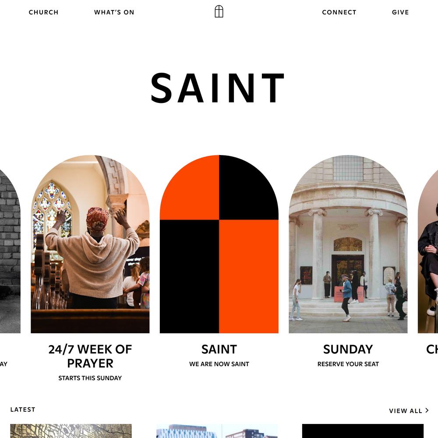Click Starts This Sunday subtitle
Viewport: 438px width, 438px height.
coord(90,378)
